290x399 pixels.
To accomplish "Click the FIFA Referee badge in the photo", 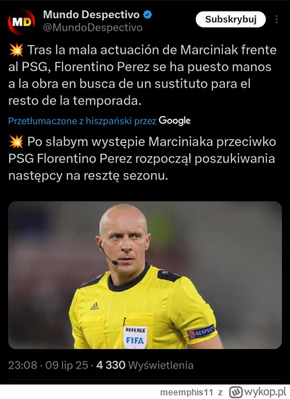I will click(x=136, y=337).
